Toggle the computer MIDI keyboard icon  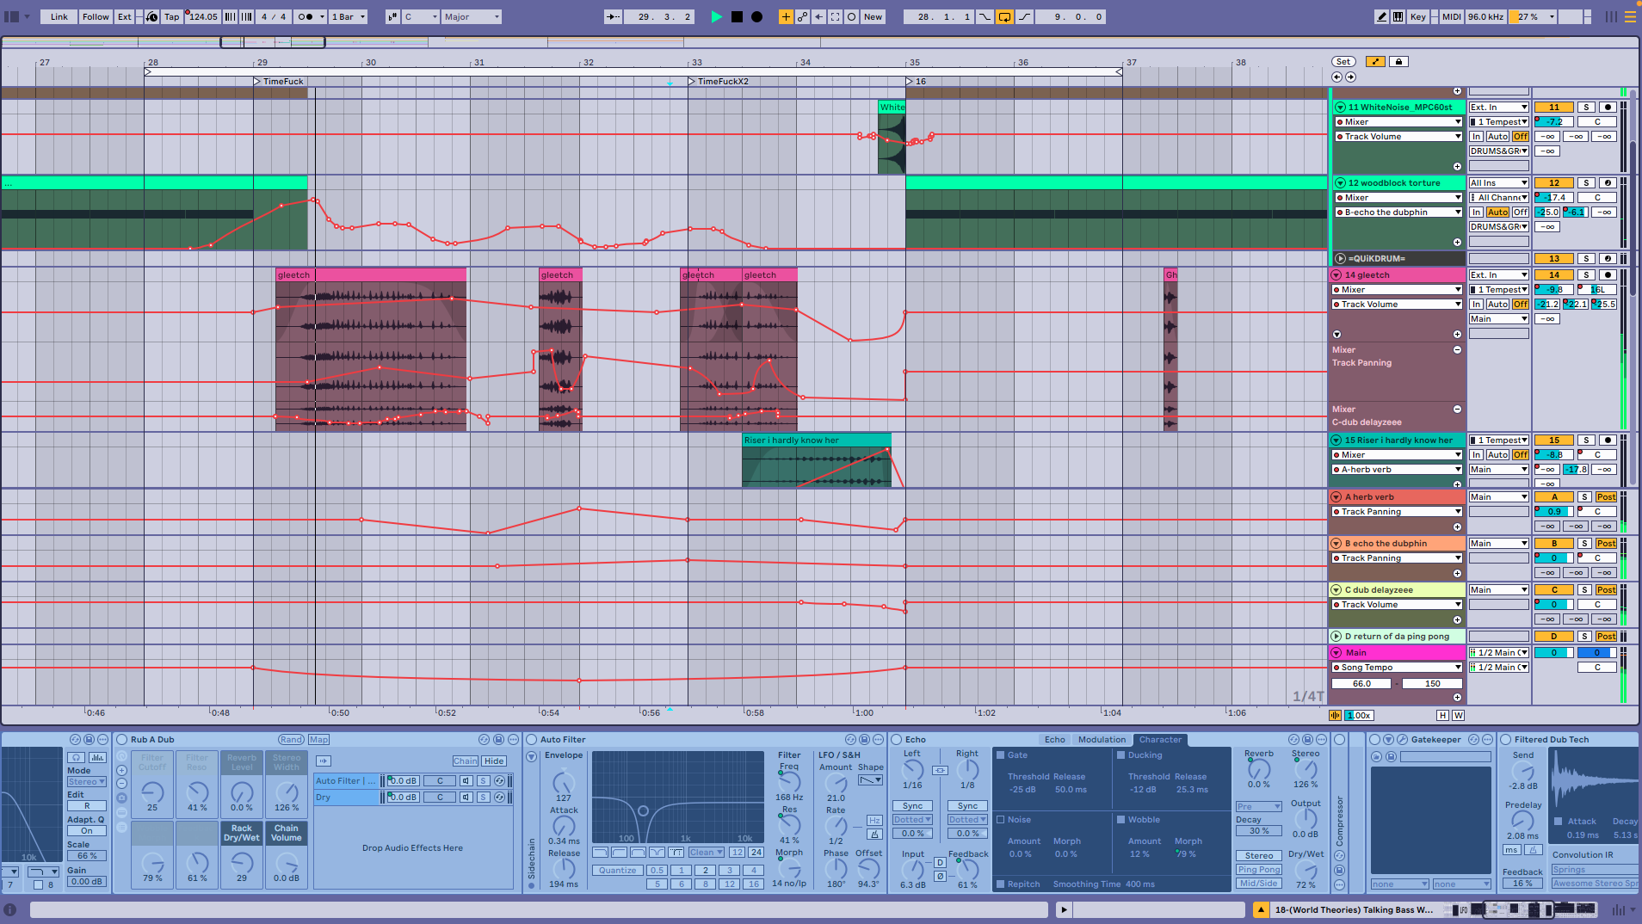[x=1398, y=16]
